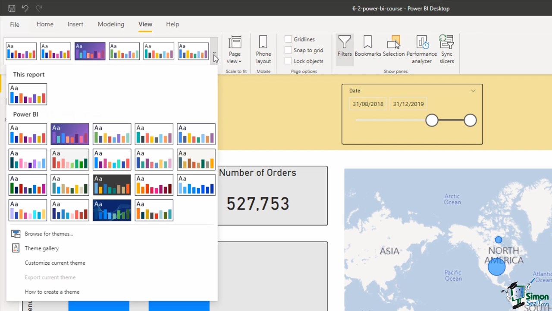Click the Undo arrow icon
Image resolution: width=552 pixels, height=311 pixels.
(25, 8)
